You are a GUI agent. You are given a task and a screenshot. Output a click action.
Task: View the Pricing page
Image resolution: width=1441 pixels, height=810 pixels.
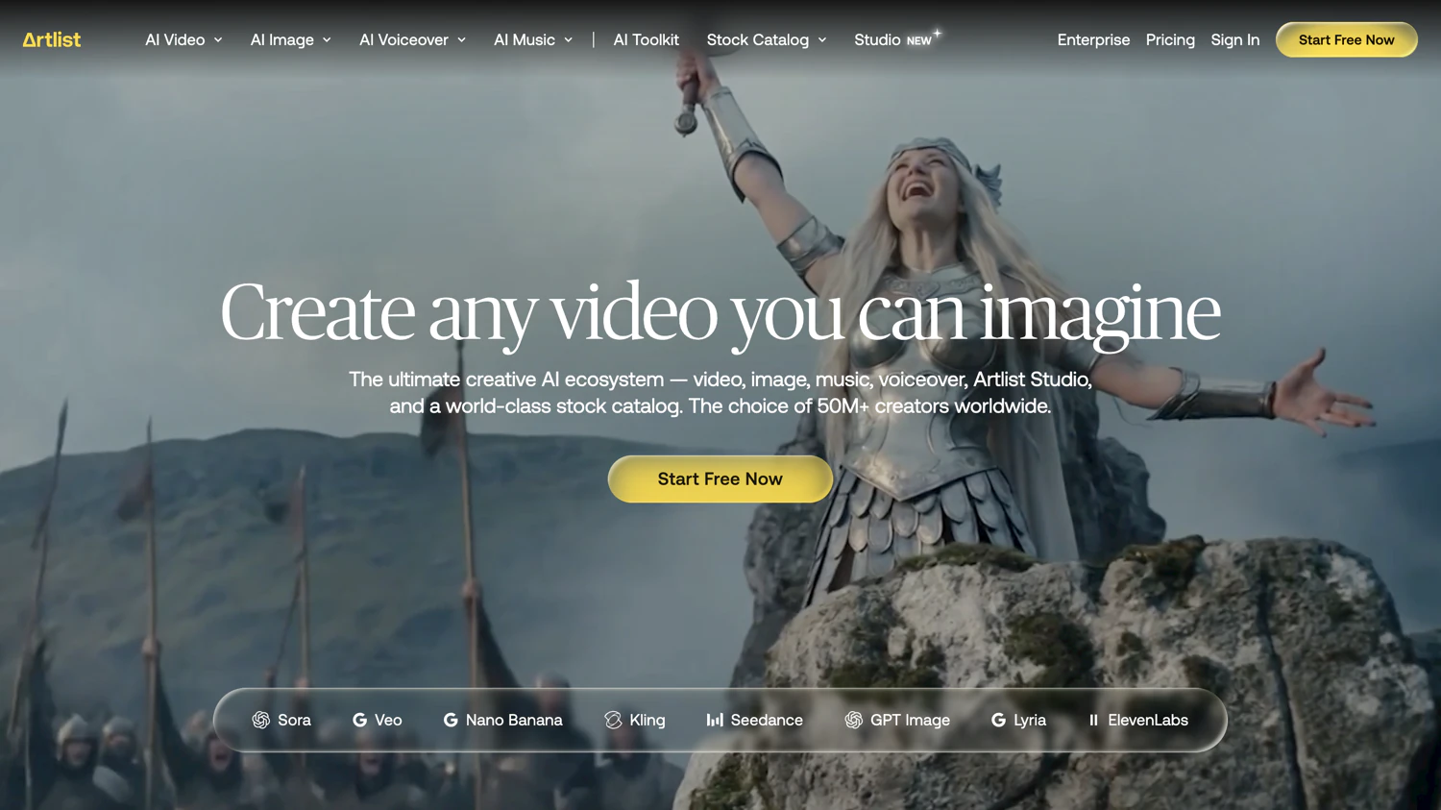pos(1170,39)
